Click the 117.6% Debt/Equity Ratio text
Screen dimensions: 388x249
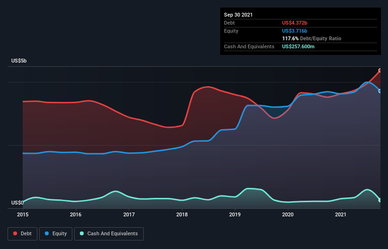pos(312,38)
